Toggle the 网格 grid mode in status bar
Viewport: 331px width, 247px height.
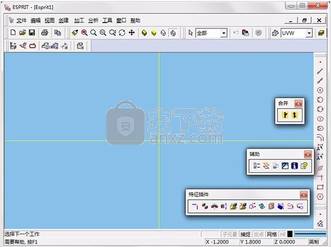pyautogui.click(x=272, y=234)
